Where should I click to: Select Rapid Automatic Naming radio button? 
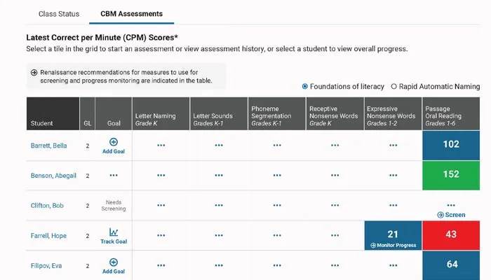tap(394, 87)
